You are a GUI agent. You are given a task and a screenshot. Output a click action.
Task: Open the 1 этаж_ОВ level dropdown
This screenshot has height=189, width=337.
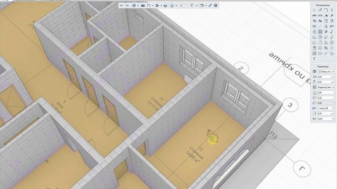pos(326,108)
